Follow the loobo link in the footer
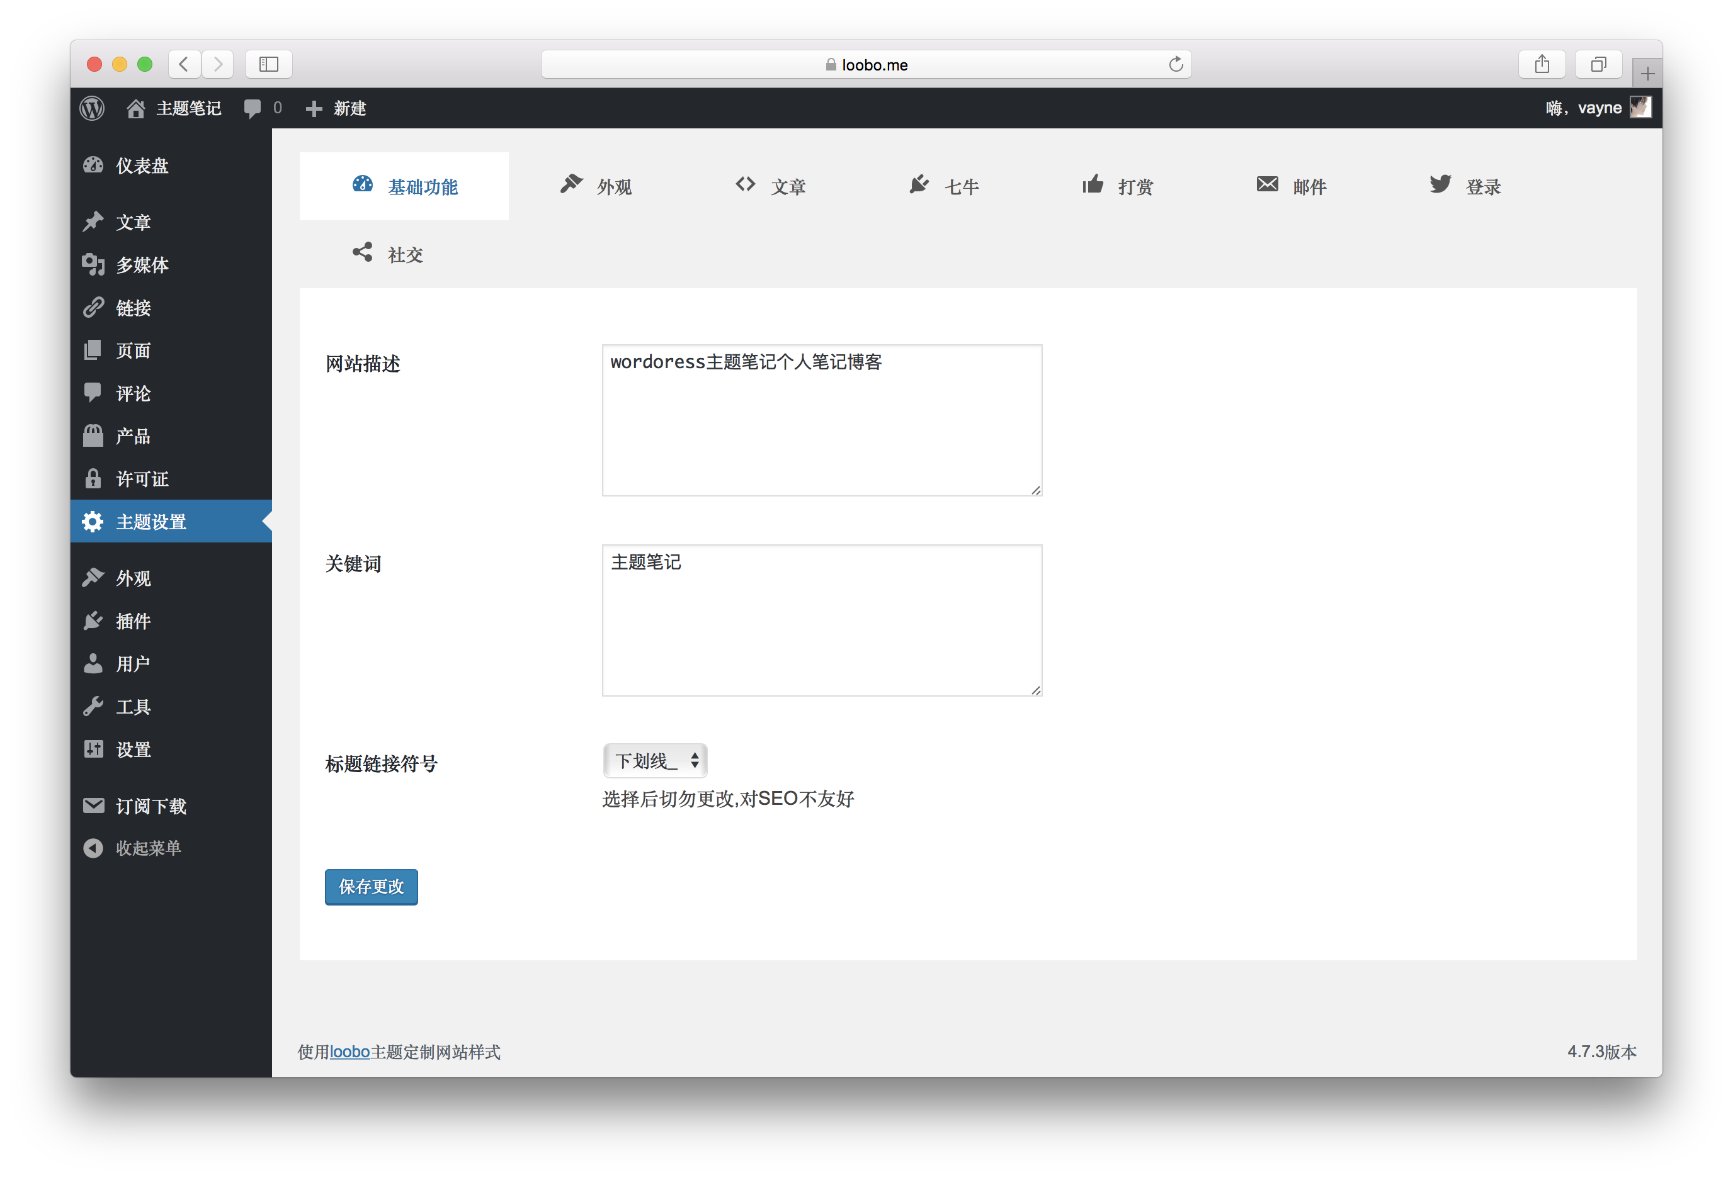Image resolution: width=1733 pixels, height=1178 pixels. point(349,1052)
